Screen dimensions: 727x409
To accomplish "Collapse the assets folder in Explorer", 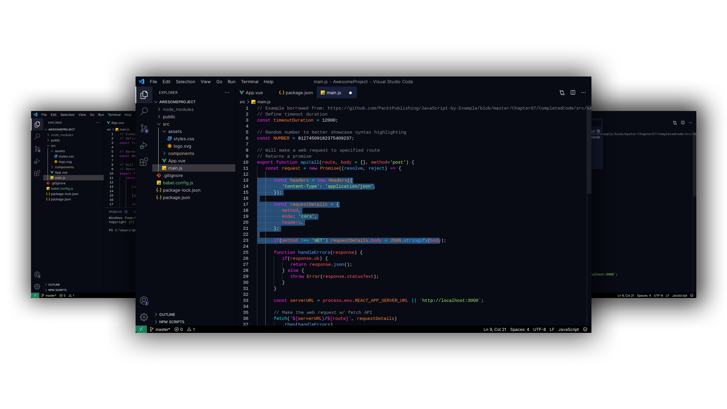I will tap(164, 131).
